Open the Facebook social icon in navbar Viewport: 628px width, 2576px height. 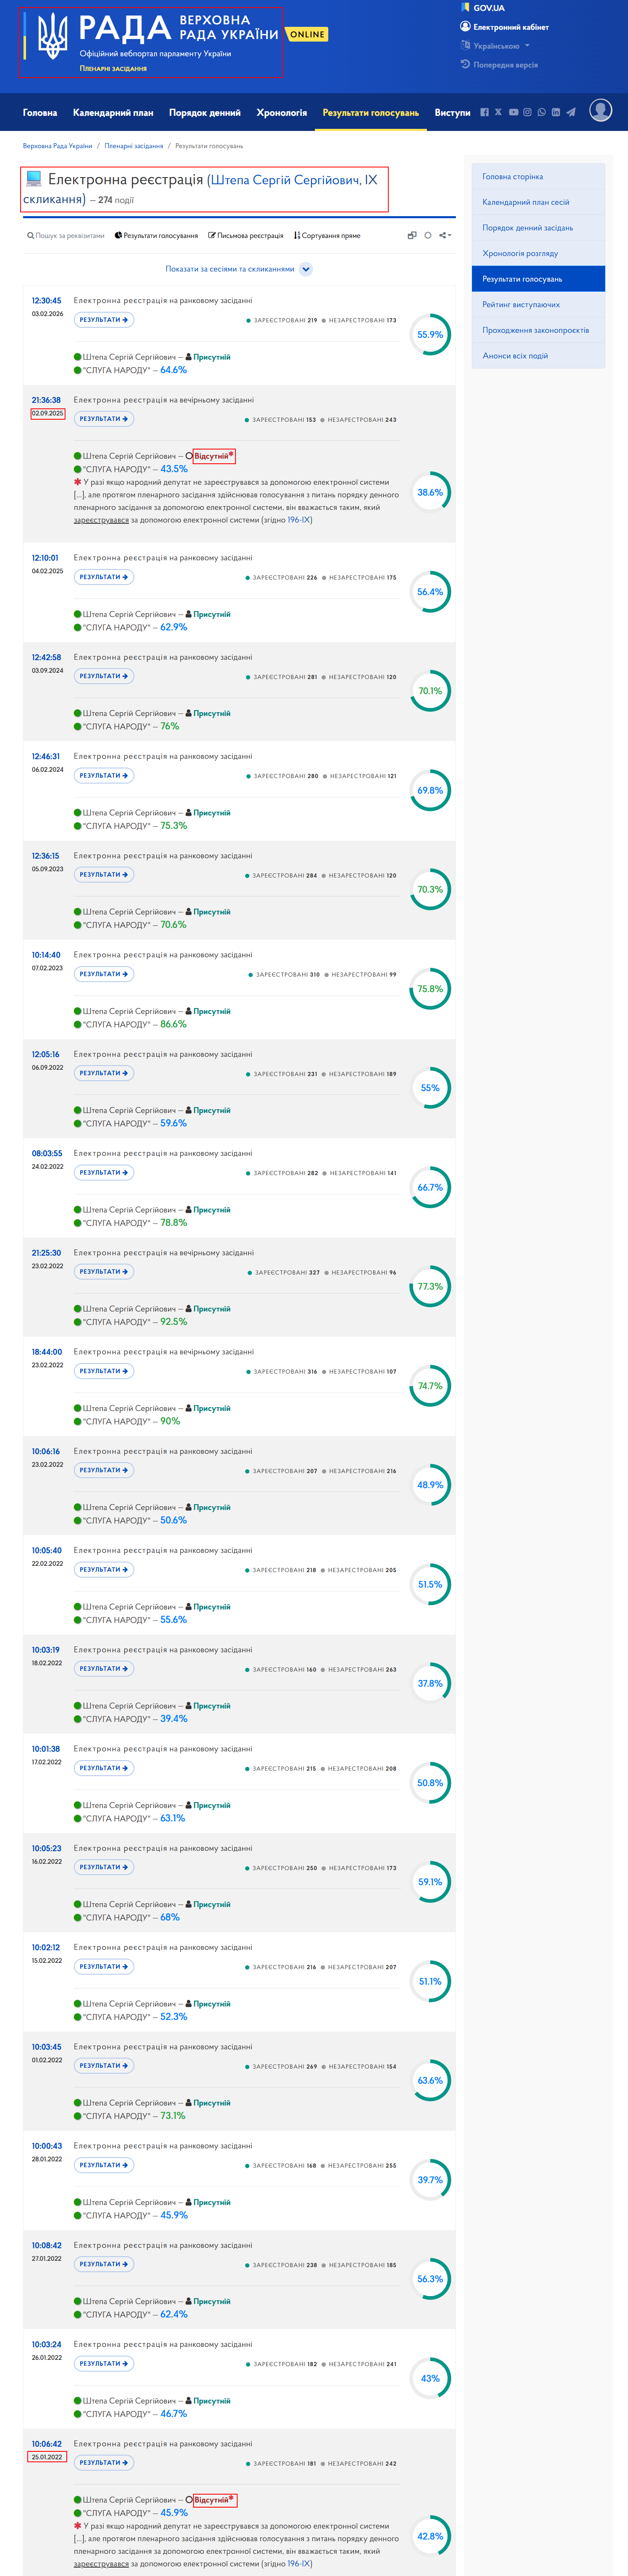[x=484, y=112]
